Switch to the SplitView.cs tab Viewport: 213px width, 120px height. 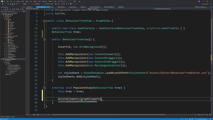[x=83, y=7]
